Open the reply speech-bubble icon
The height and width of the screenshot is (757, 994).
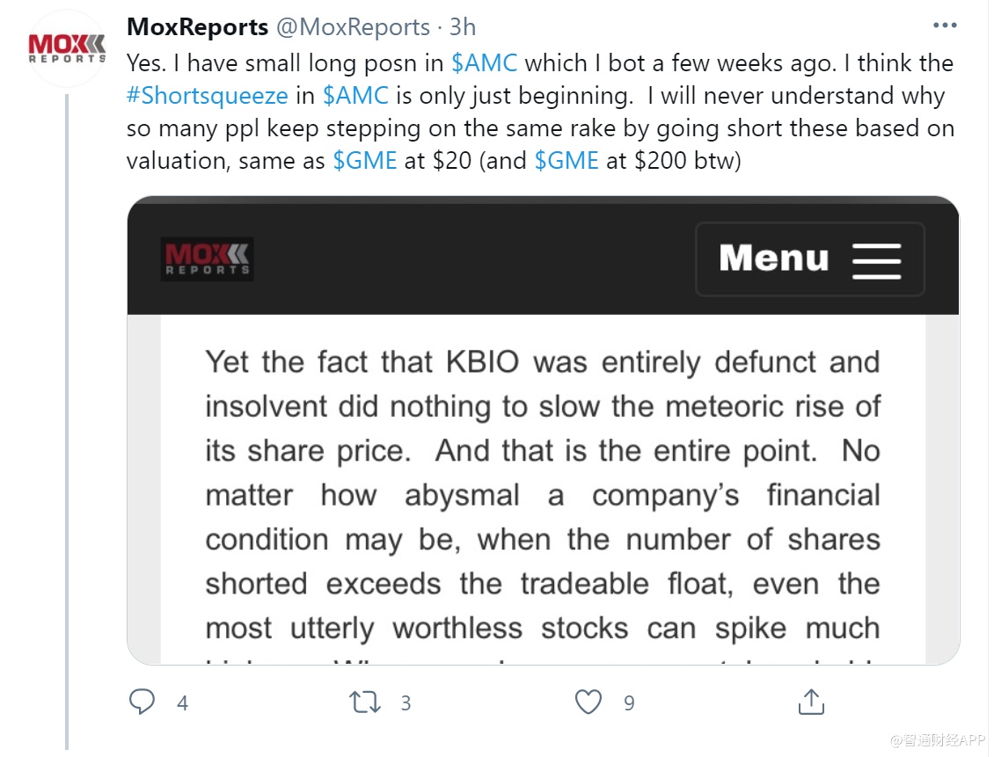[x=142, y=702]
